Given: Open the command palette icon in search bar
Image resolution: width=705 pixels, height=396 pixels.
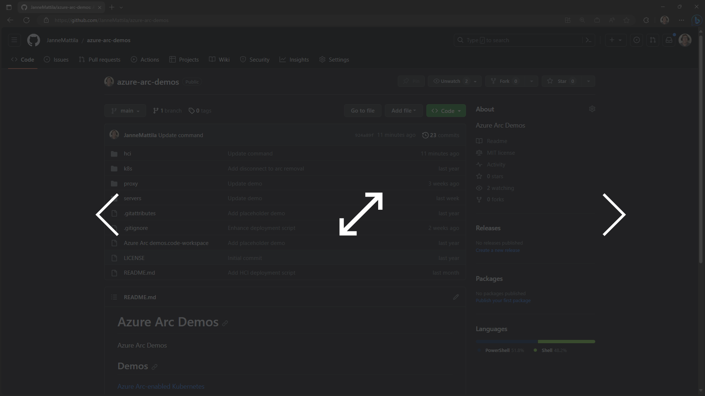Looking at the screenshot, I should tap(588, 40).
